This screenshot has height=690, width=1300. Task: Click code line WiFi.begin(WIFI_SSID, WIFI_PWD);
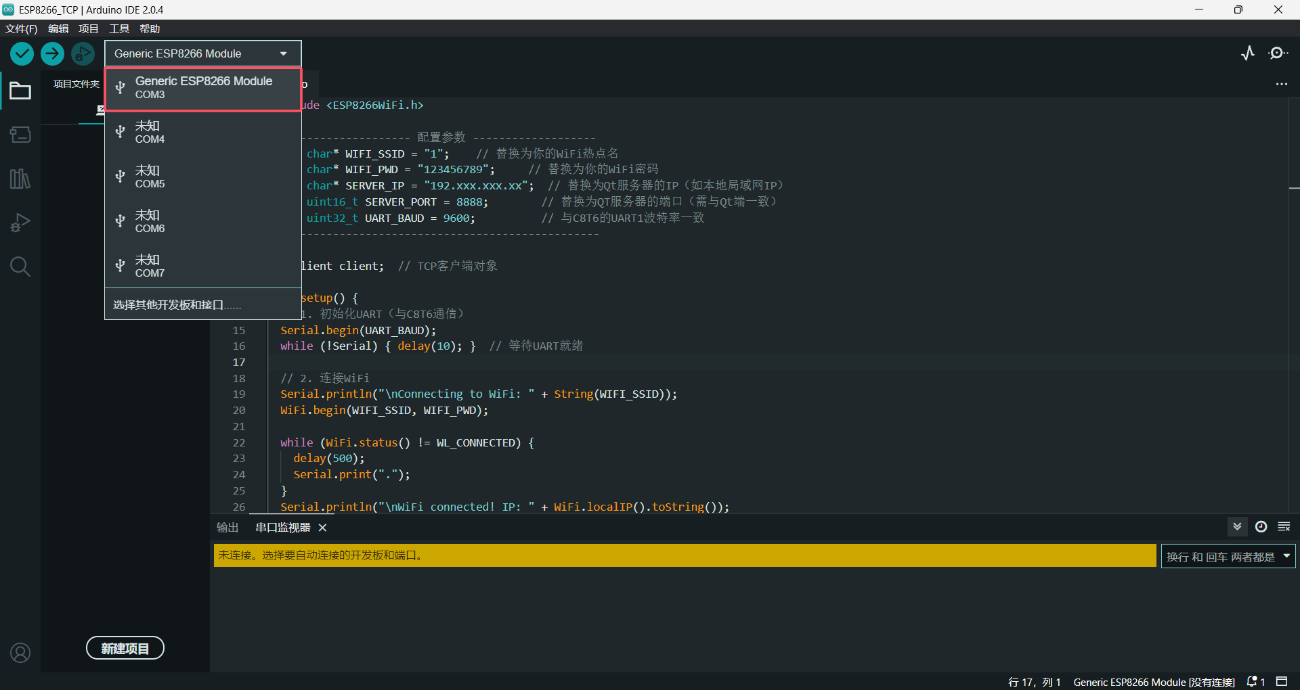point(384,410)
